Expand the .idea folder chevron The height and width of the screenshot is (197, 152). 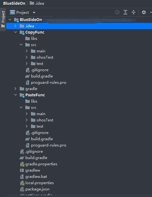tap(15, 26)
